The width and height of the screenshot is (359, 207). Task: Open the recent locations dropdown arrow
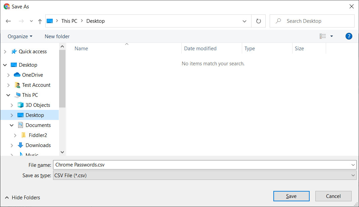(31, 21)
